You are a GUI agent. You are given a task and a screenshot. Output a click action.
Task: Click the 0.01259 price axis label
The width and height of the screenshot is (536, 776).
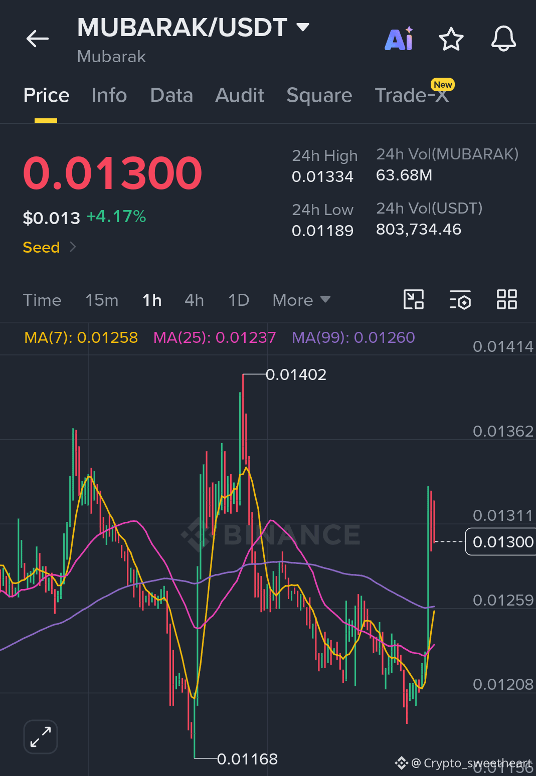tap(503, 601)
